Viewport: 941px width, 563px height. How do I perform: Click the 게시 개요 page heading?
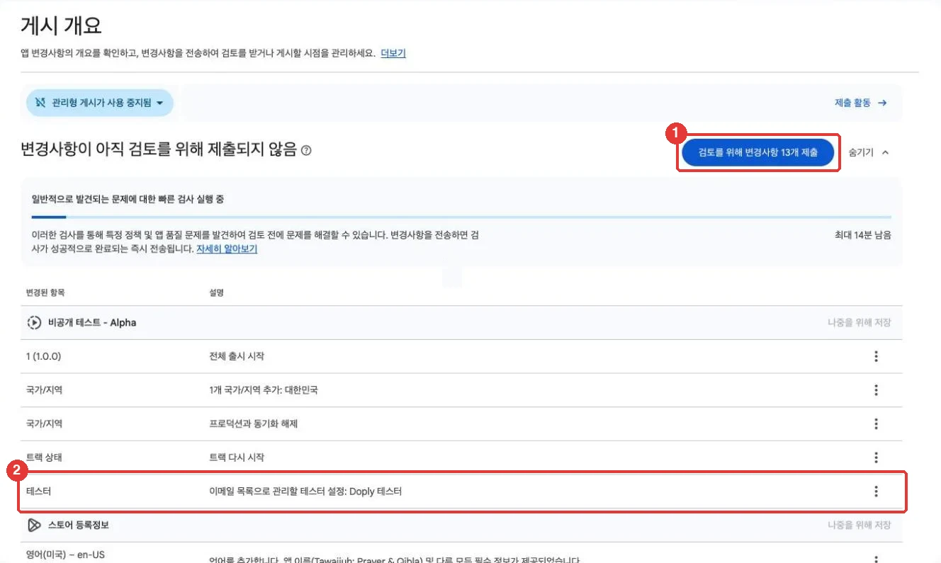(62, 26)
